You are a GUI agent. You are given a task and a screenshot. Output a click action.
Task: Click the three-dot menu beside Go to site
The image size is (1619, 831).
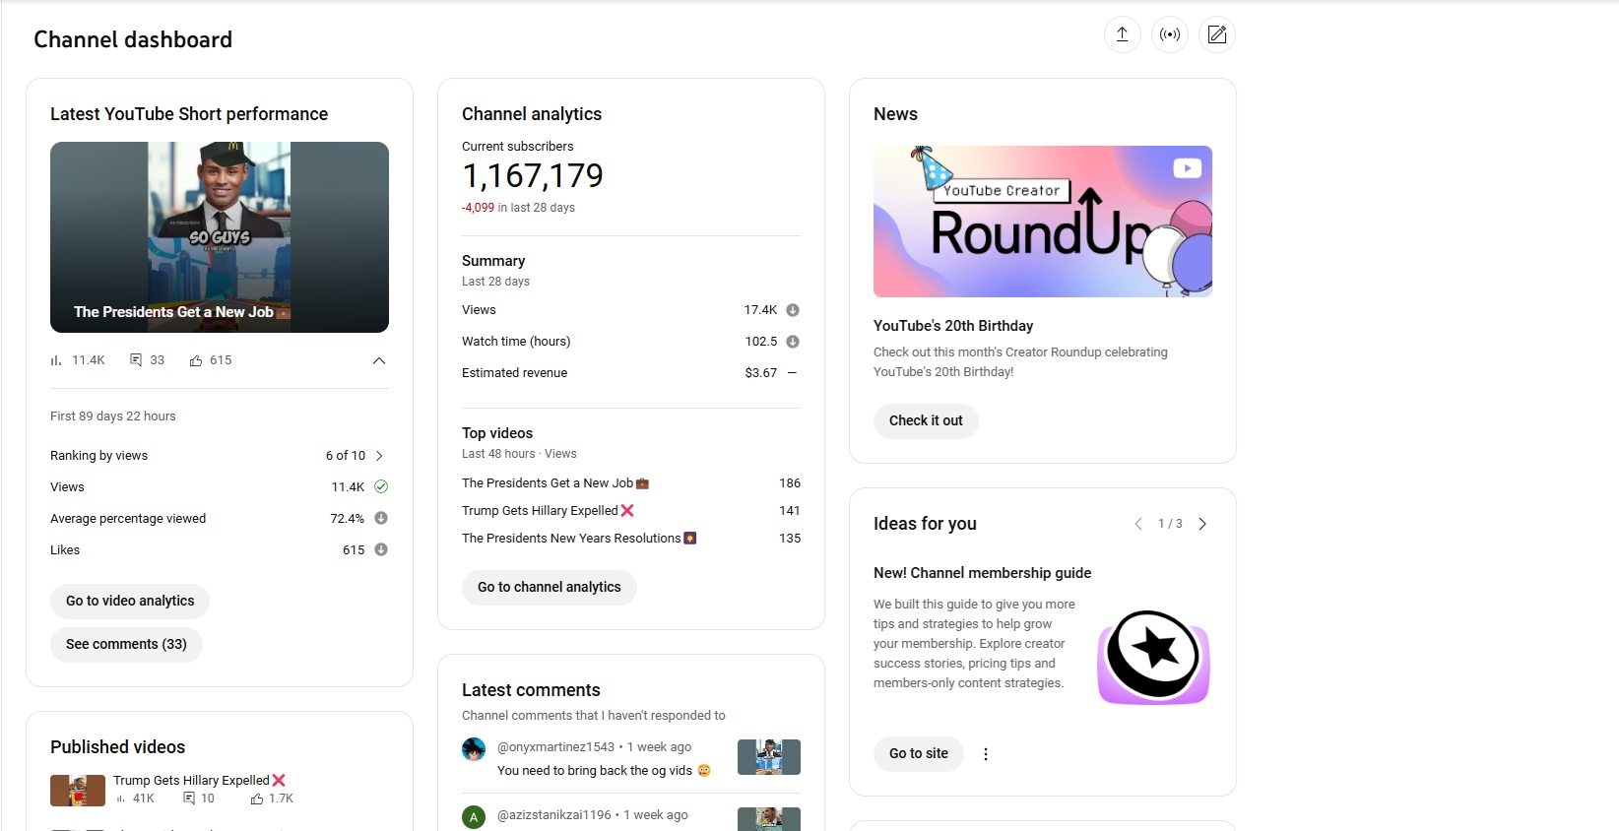[x=985, y=754]
